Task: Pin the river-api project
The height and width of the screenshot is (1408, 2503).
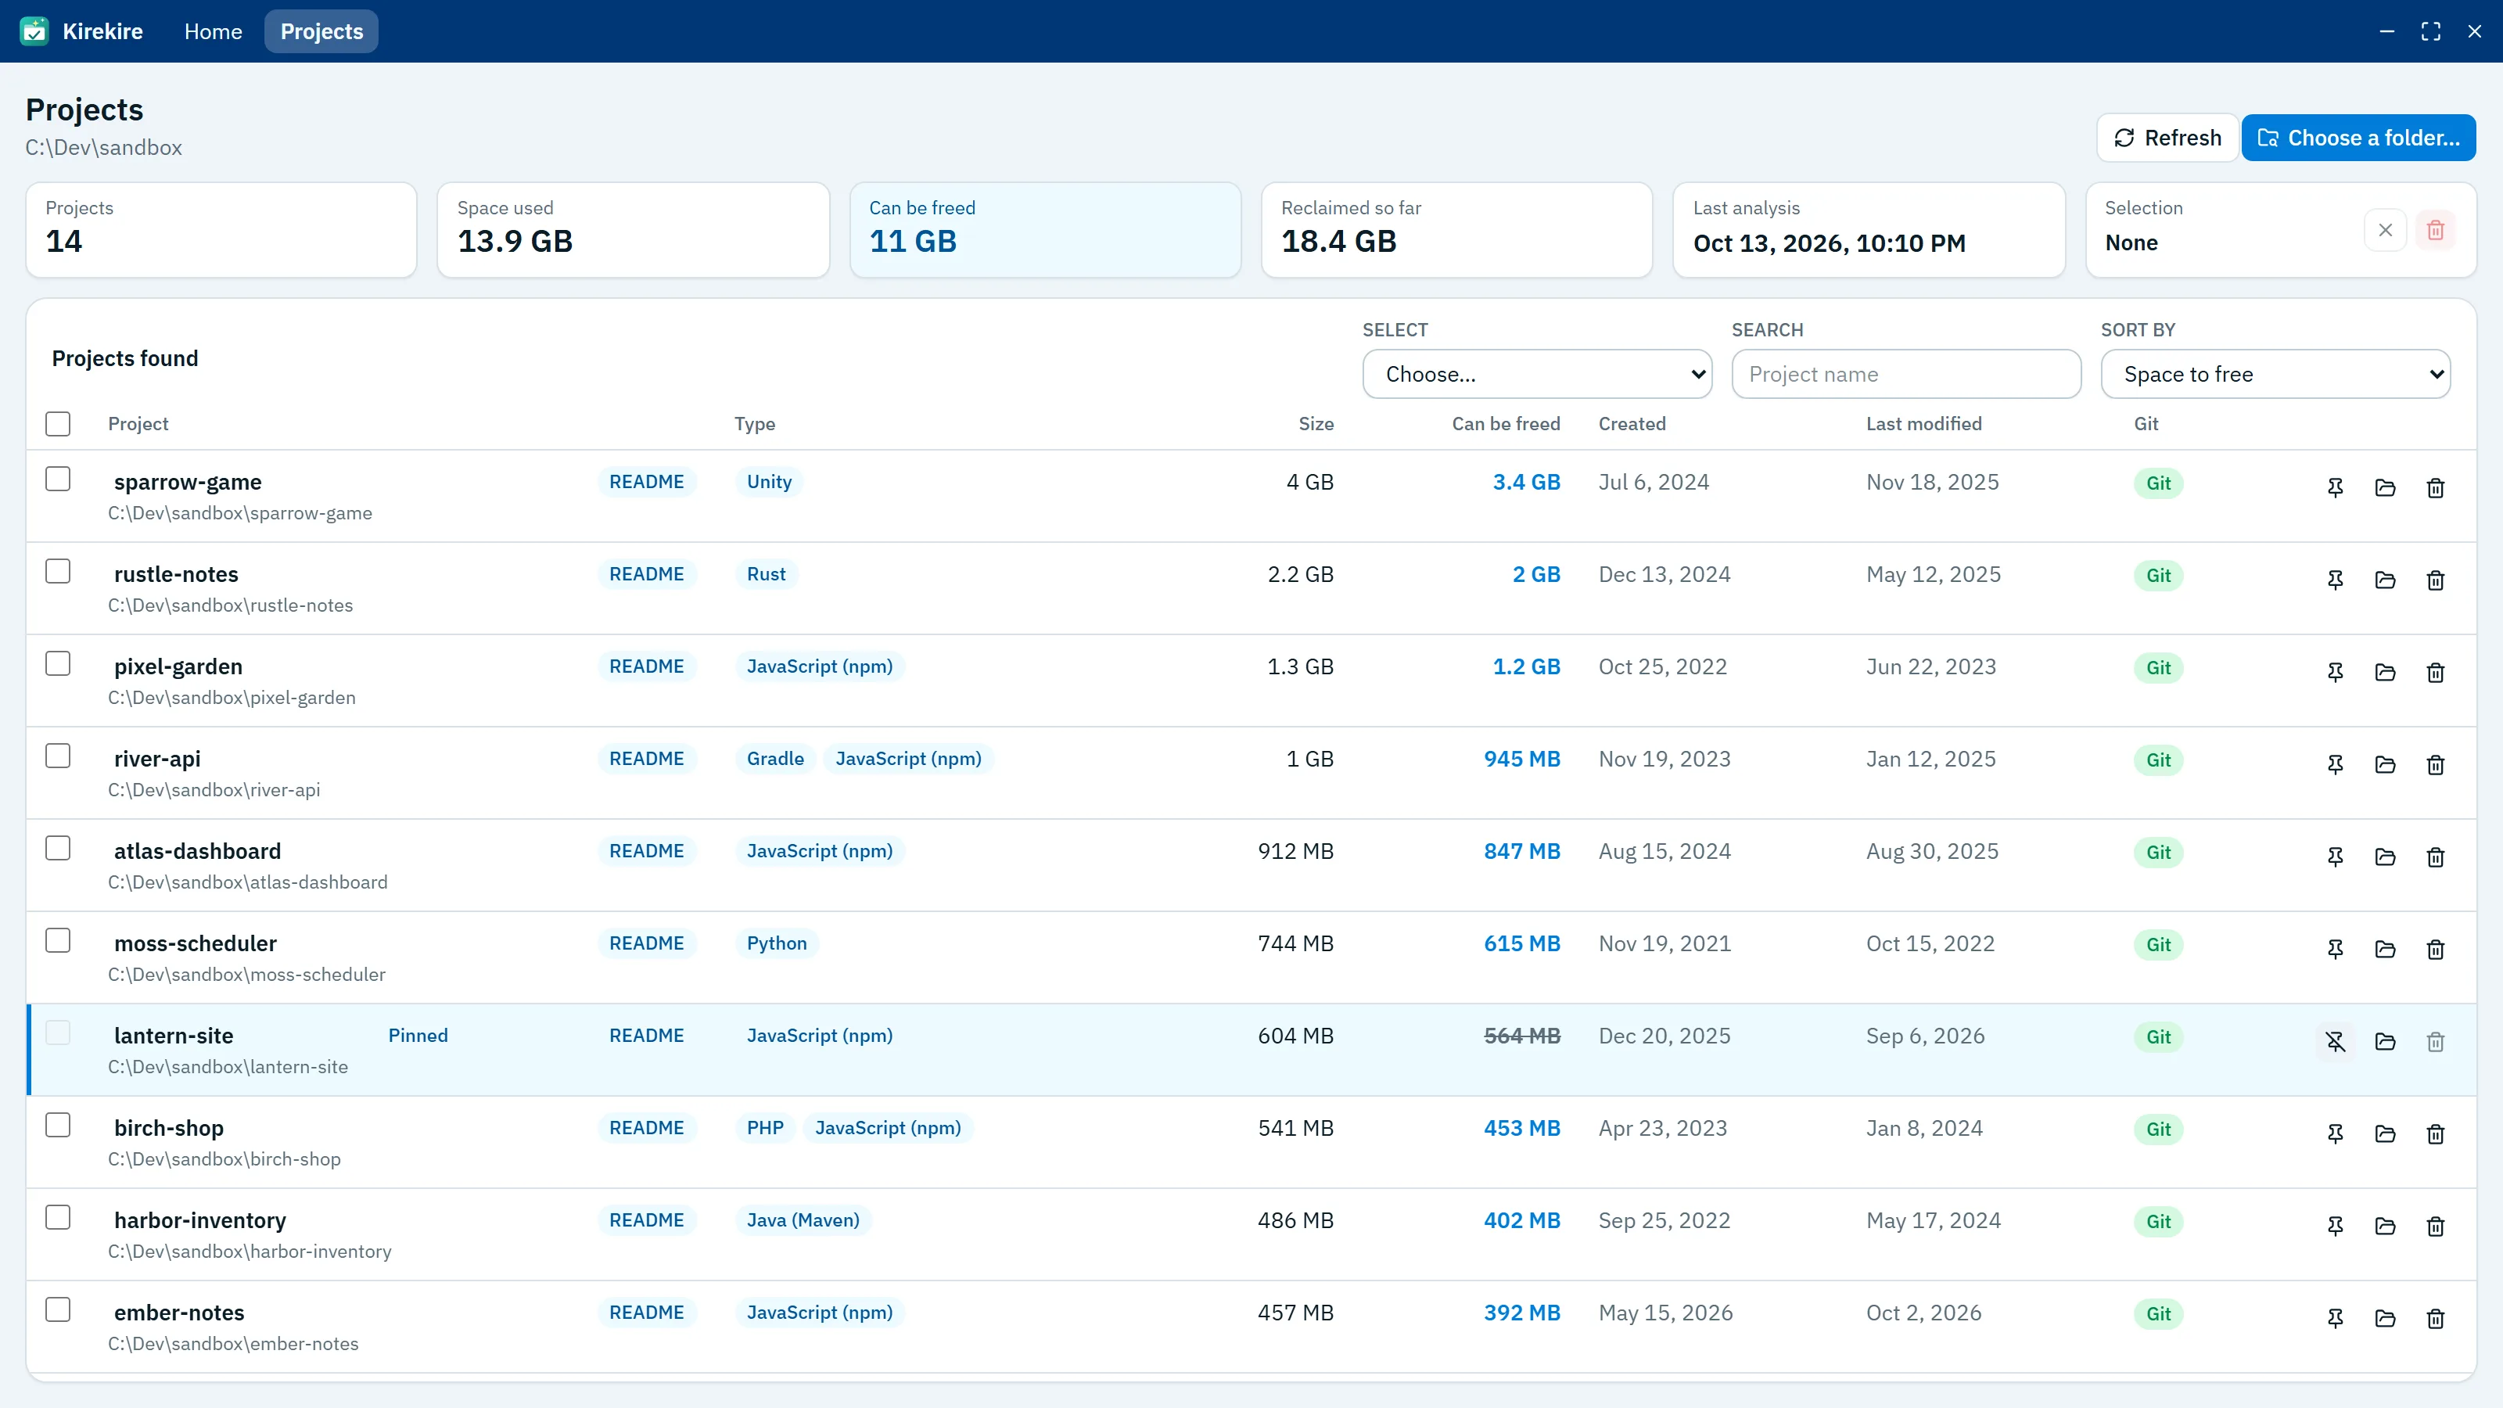Action: (x=2335, y=765)
